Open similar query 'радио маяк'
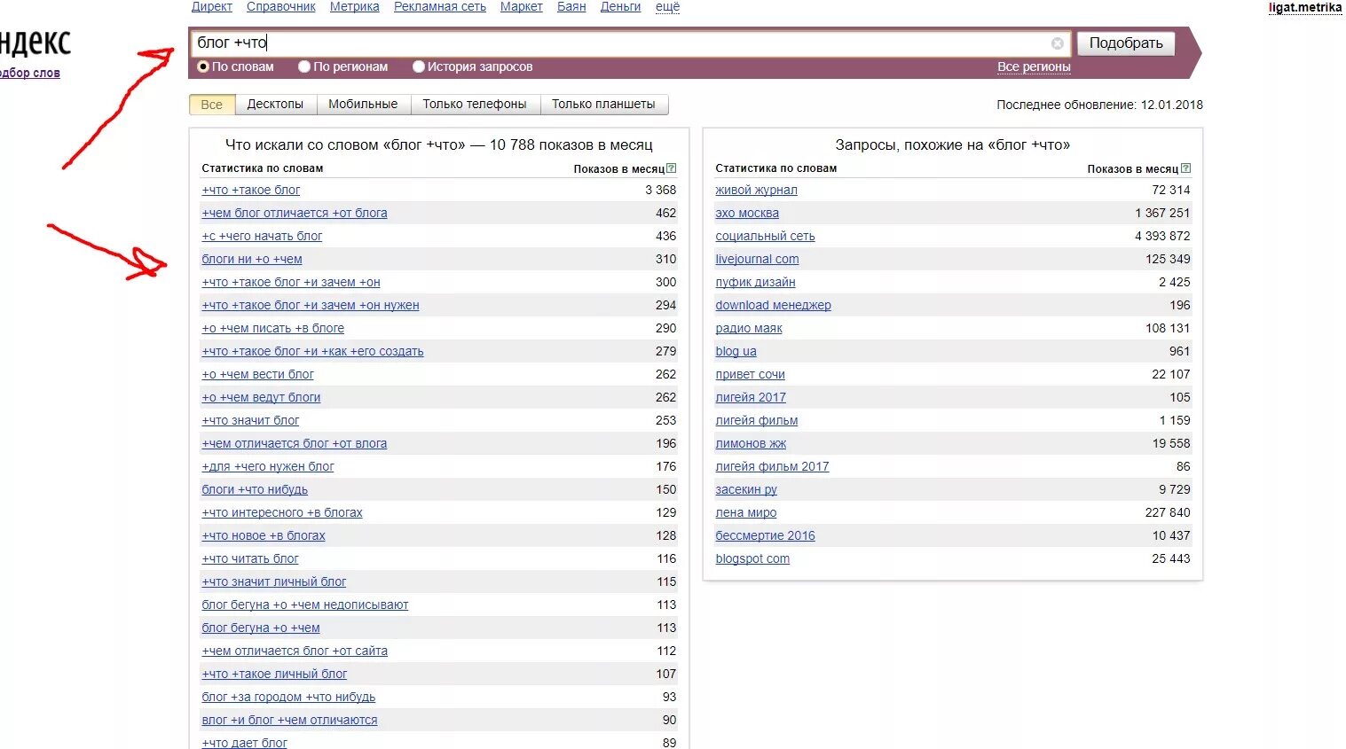This screenshot has width=1346, height=749. tap(749, 328)
